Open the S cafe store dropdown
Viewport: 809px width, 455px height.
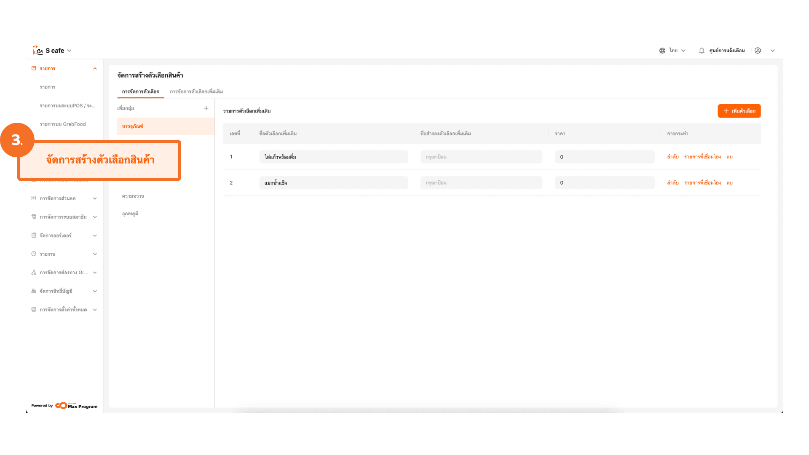(70, 51)
